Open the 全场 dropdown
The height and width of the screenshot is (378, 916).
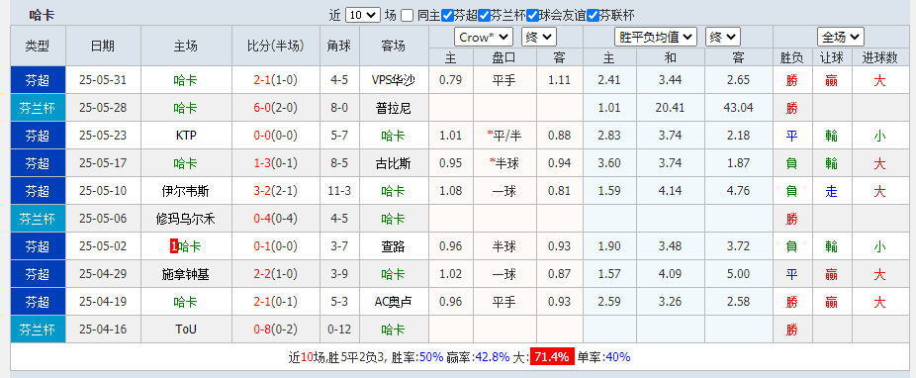click(841, 38)
